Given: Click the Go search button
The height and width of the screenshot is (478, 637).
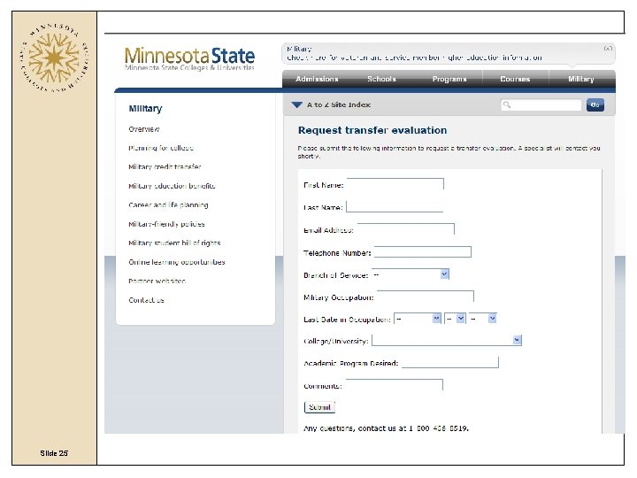Looking at the screenshot, I should (595, 104).
